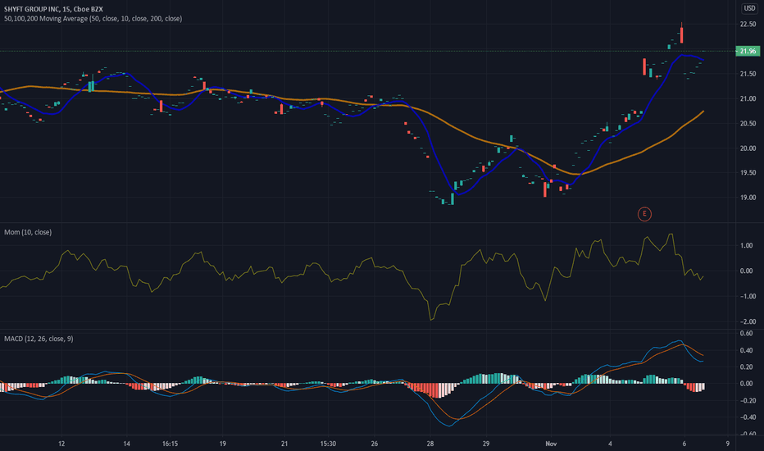Click the 0.60 MACD axis label

coord(747,334)
